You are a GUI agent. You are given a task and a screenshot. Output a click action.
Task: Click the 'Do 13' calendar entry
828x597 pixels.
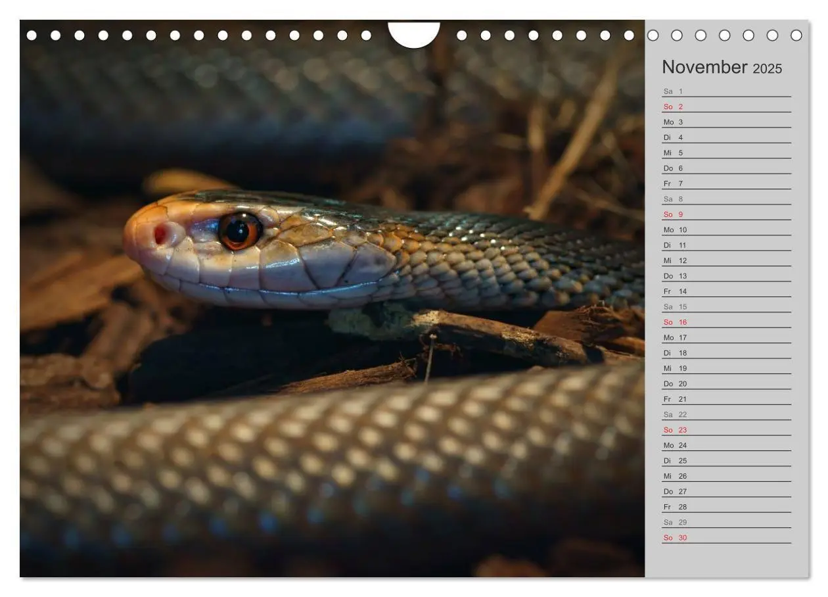[726, 276]
